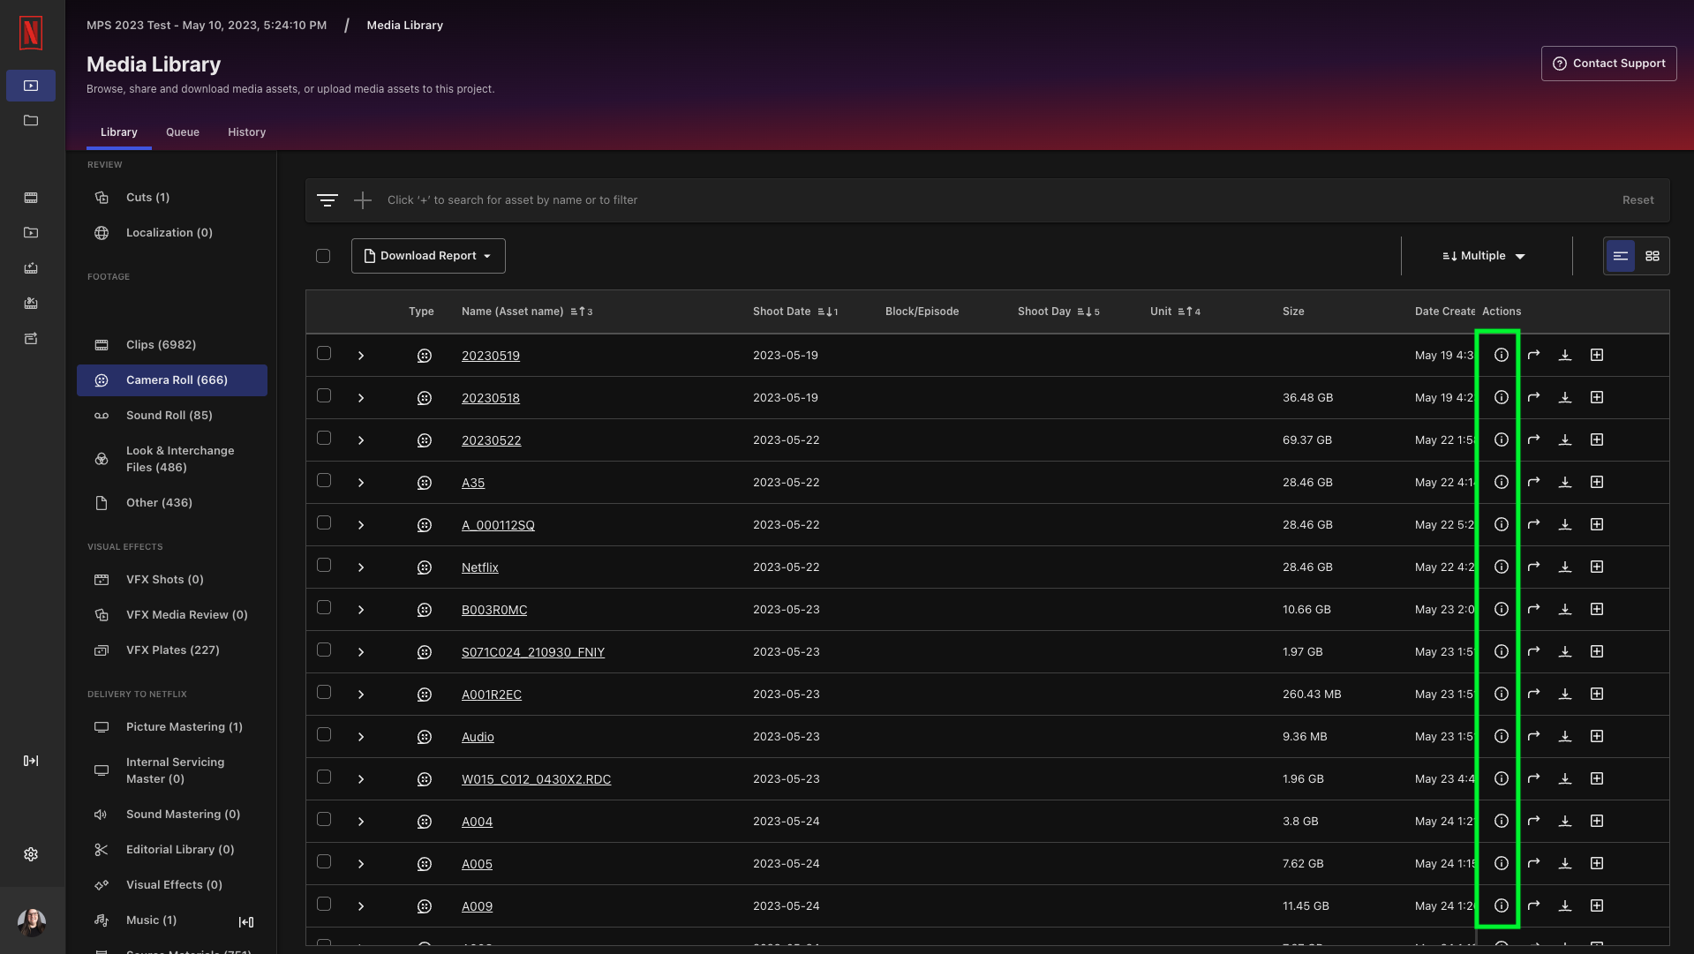This screenshot has height=954, width=1694.
Task: Download the A35 camera roll
Action: pyautogui.click(x=1564, y=482)
